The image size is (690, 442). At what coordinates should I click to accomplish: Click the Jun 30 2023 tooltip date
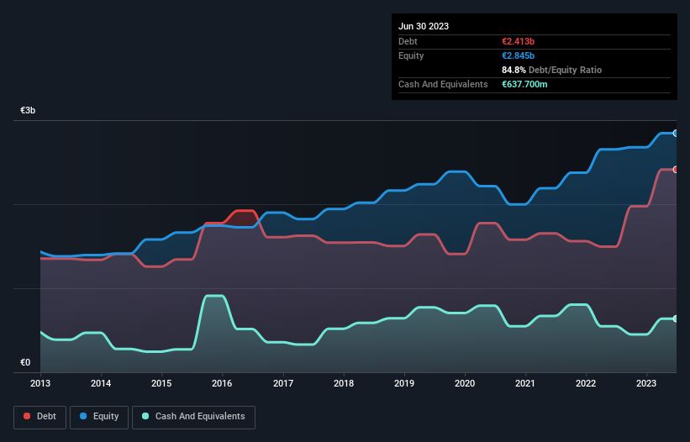point(424,26)
